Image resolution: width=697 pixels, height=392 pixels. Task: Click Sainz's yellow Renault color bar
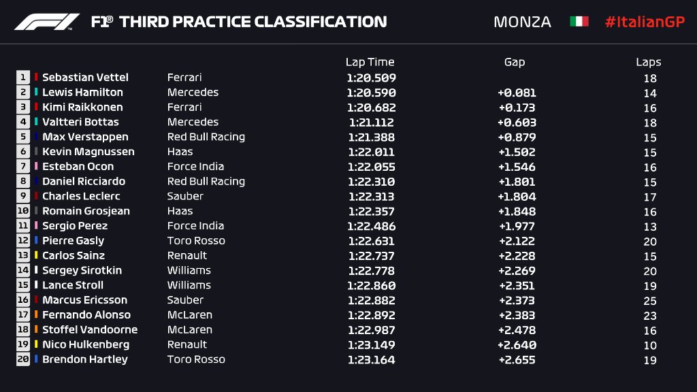tap(37, 256)
